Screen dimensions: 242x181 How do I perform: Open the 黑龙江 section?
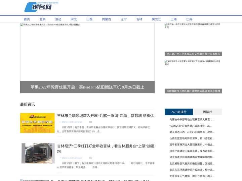[156, 19]
